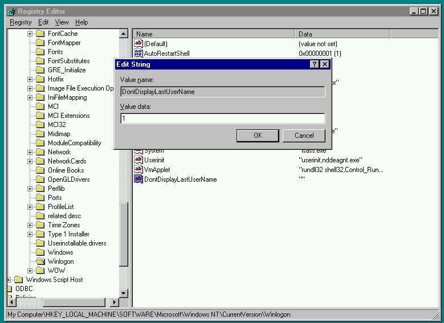Open the View menu
The image size is (444, 323).
pyautogui.click(x=62, y=22)
